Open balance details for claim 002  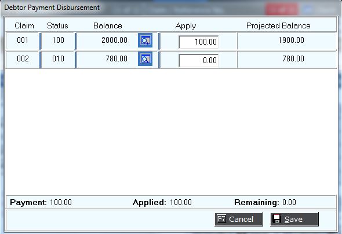[x=145, y=59]
